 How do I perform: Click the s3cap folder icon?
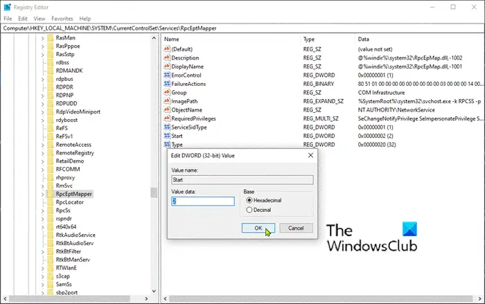[51, 276]
